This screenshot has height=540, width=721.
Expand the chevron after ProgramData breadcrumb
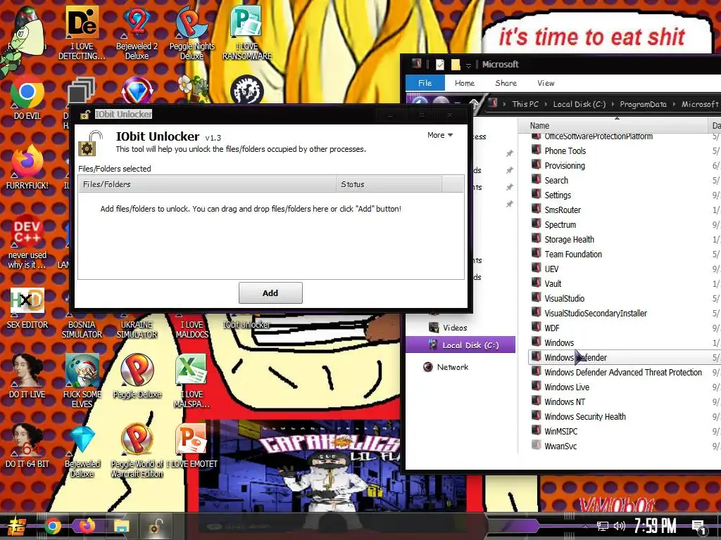[x=674, y=104]
